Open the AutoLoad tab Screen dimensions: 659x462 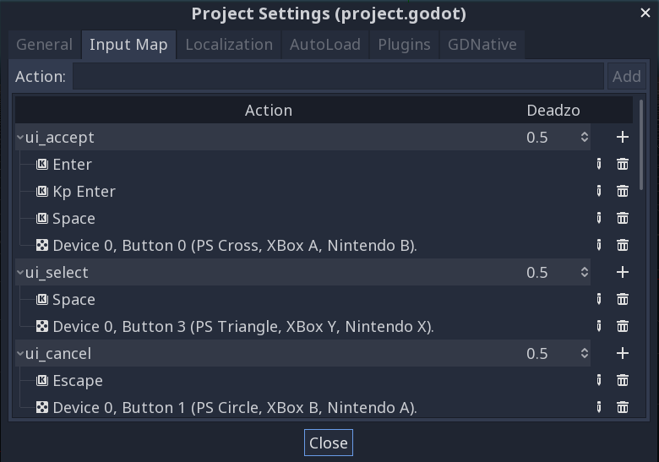click(x=325, y=44)
